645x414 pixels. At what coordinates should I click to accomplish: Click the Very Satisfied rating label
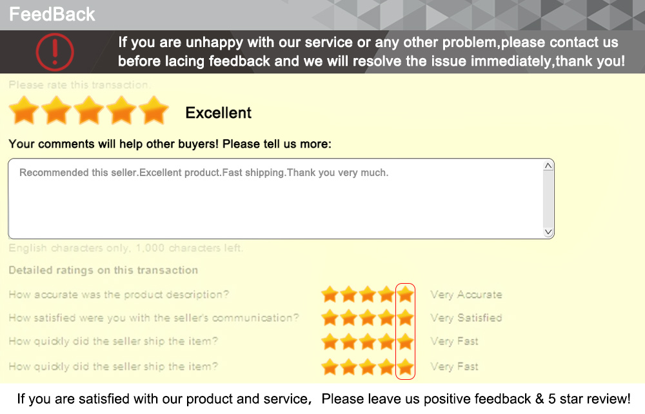[466, 318]
